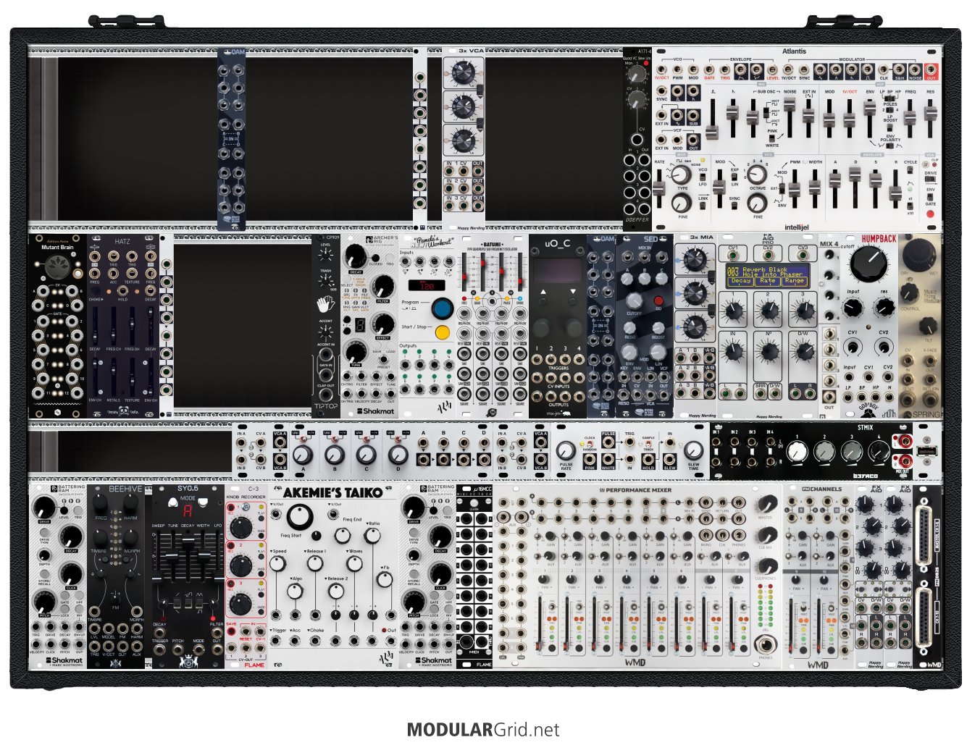Toggle the Atlantis VCO/LFO switch
Viewport: 967px width, 745px height.
(x=701, y=177)
